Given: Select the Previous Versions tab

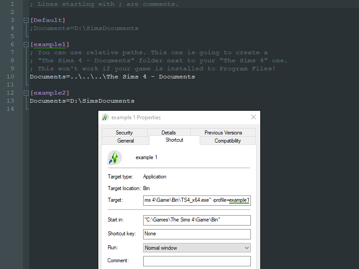Looking at the screenshot, I should (x=223, y=133).
